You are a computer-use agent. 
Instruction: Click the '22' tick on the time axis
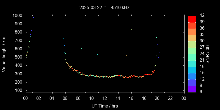click(x=171, y=98)
